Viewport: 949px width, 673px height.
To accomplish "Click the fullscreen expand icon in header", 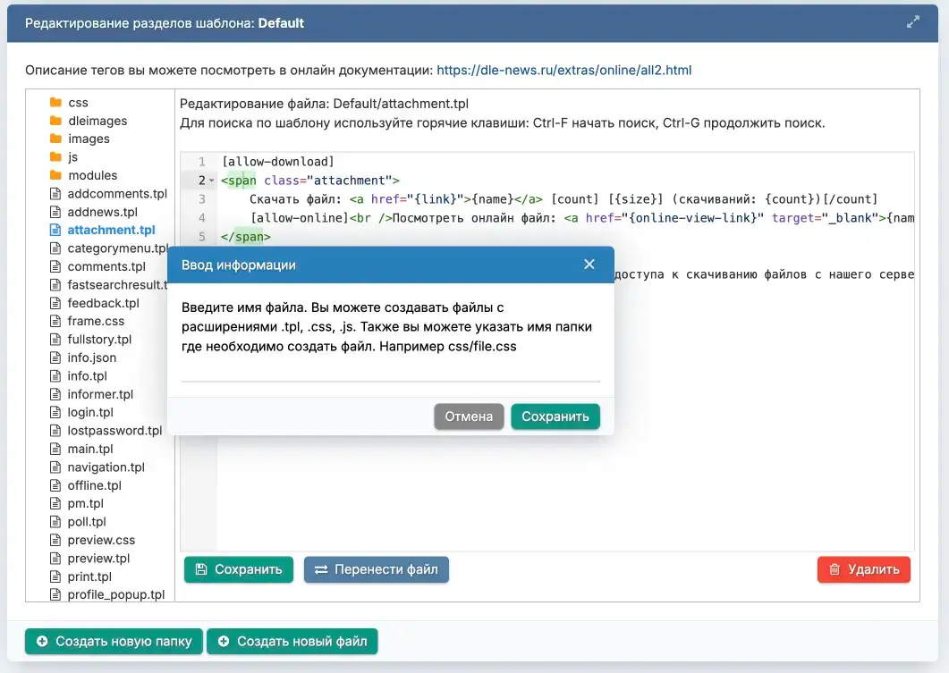I will (x=912, y=22).
